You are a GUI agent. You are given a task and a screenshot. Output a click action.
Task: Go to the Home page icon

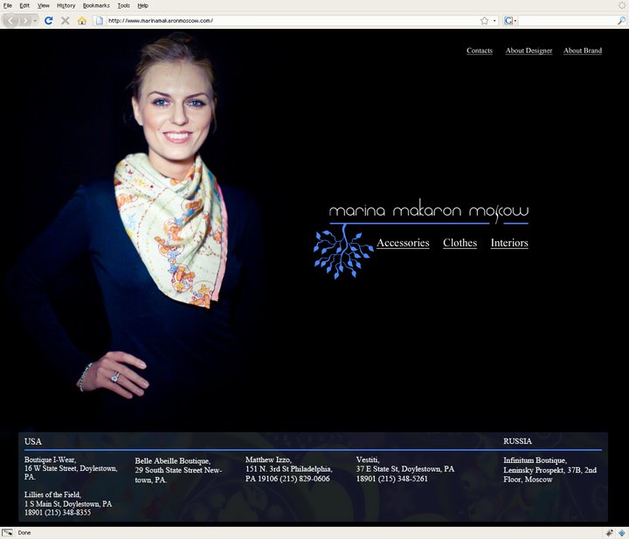tap(82, 20)
